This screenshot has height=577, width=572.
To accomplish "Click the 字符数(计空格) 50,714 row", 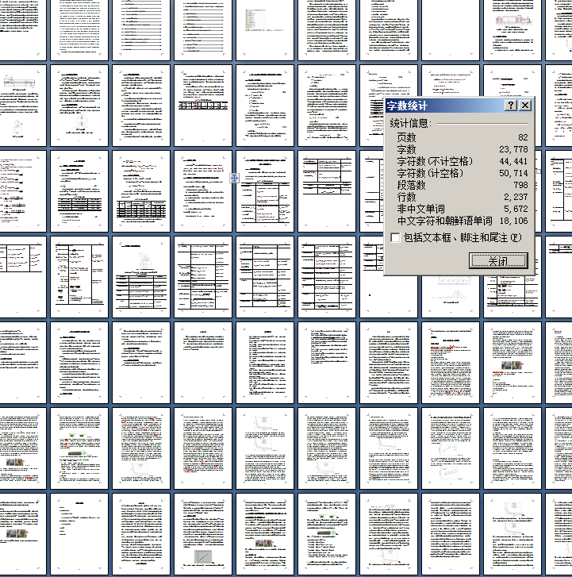I will [x=462, y=173].
